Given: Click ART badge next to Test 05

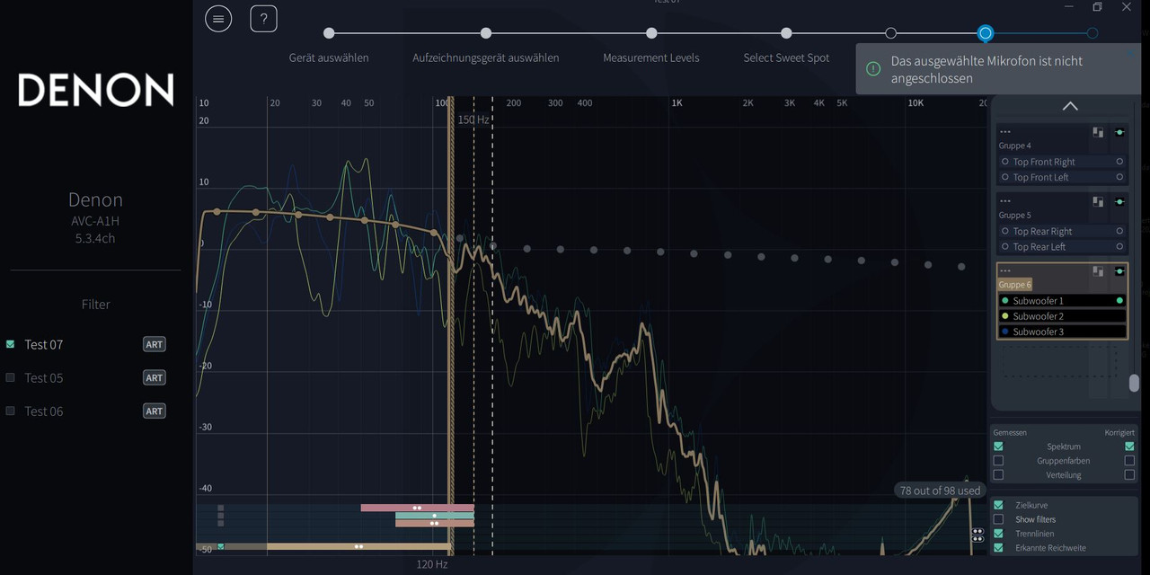Looking at the screenshot, I should (x=155, y=377).
